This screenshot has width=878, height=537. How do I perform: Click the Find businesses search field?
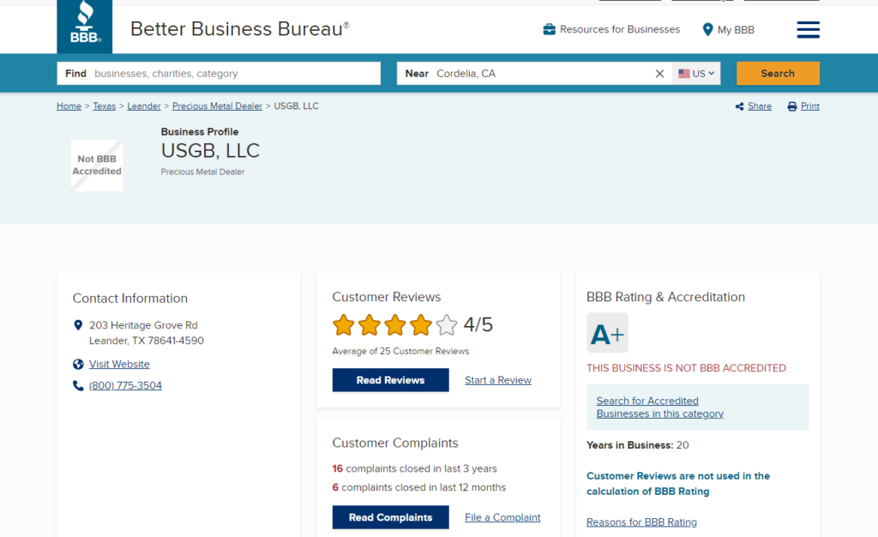[232, 74]
